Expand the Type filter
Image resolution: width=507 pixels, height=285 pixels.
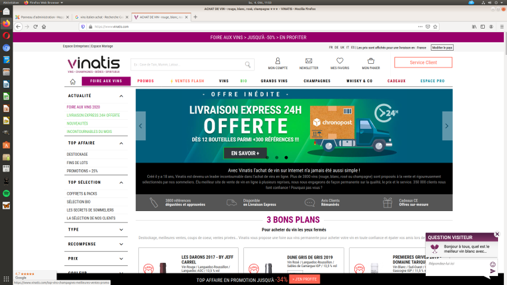(x=121, y=230)
